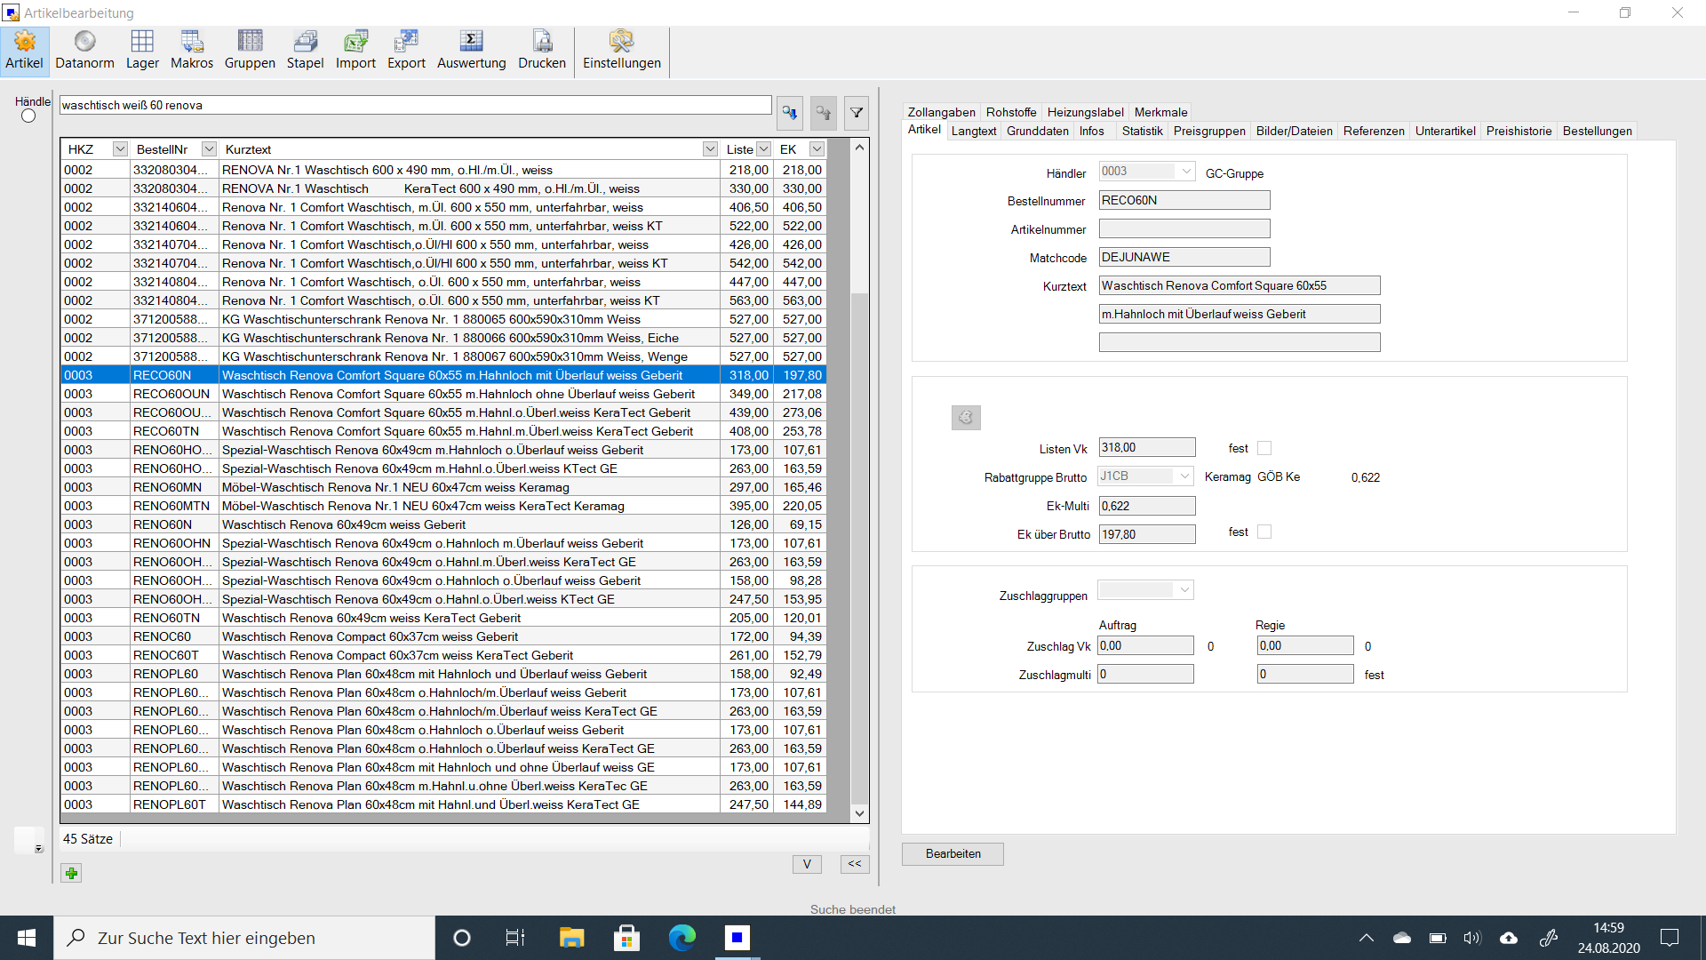Viewport: 1706px width, 960px height.
Task: Click the green plus add-record icon
Action: [x=72, y=873]
